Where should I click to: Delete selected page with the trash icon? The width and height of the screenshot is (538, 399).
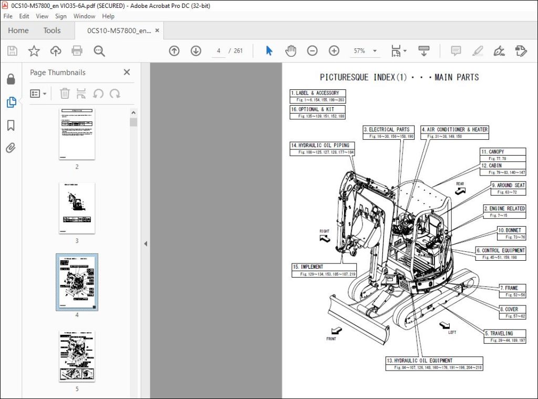click(x=65, y=94)
